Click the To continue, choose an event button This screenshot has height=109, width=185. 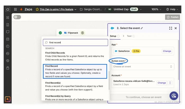(x=143, y=97)
